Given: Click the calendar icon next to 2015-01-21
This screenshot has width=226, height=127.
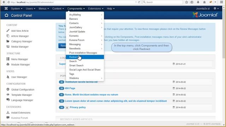Looking at the screenshot, I should (174, 64).
